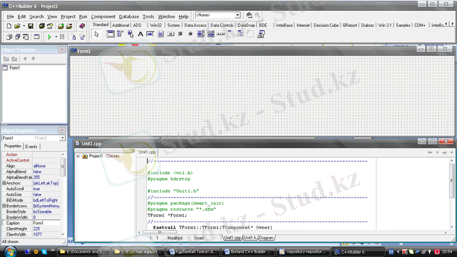
Task: Click the Save toolbar icon
Action: [31, 26]
